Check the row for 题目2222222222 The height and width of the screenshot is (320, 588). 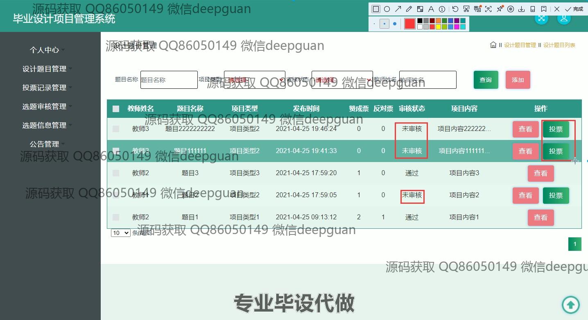click(x=116, y=129)
